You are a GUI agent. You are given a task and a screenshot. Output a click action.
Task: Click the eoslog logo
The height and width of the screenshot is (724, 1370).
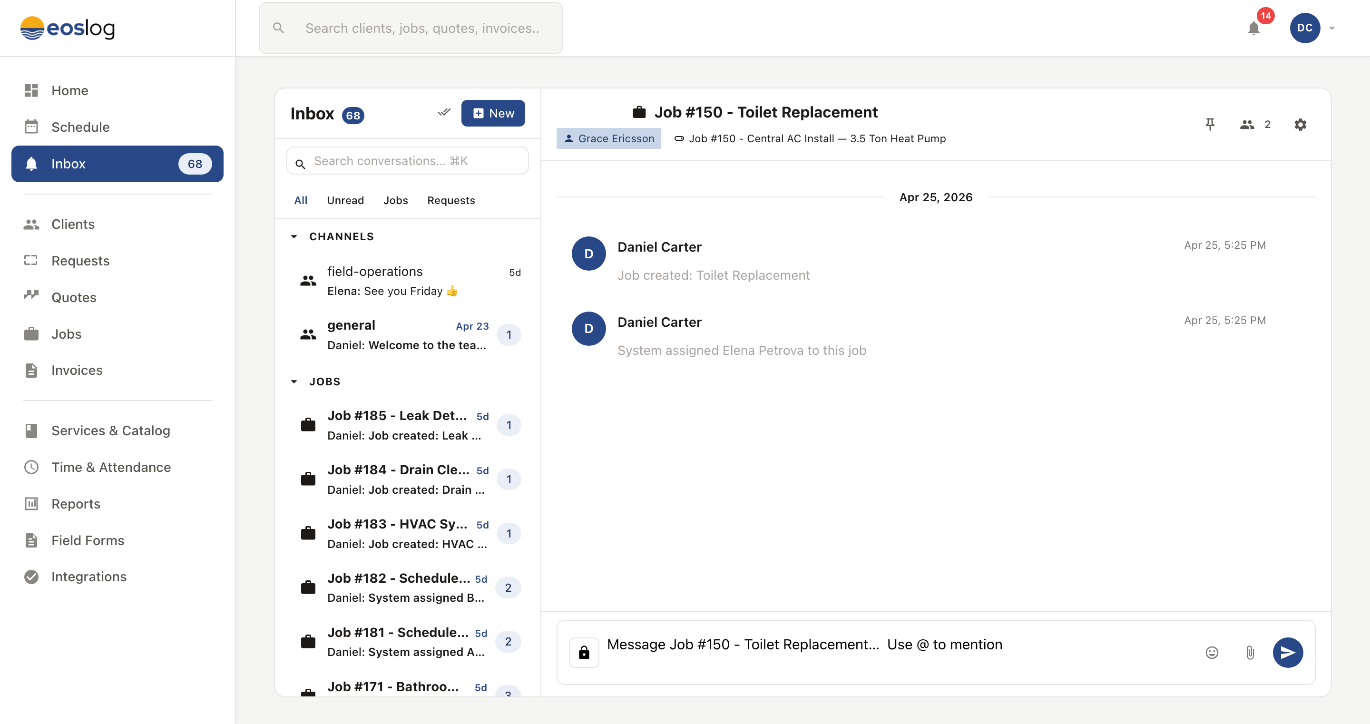[x=68, y=28]
